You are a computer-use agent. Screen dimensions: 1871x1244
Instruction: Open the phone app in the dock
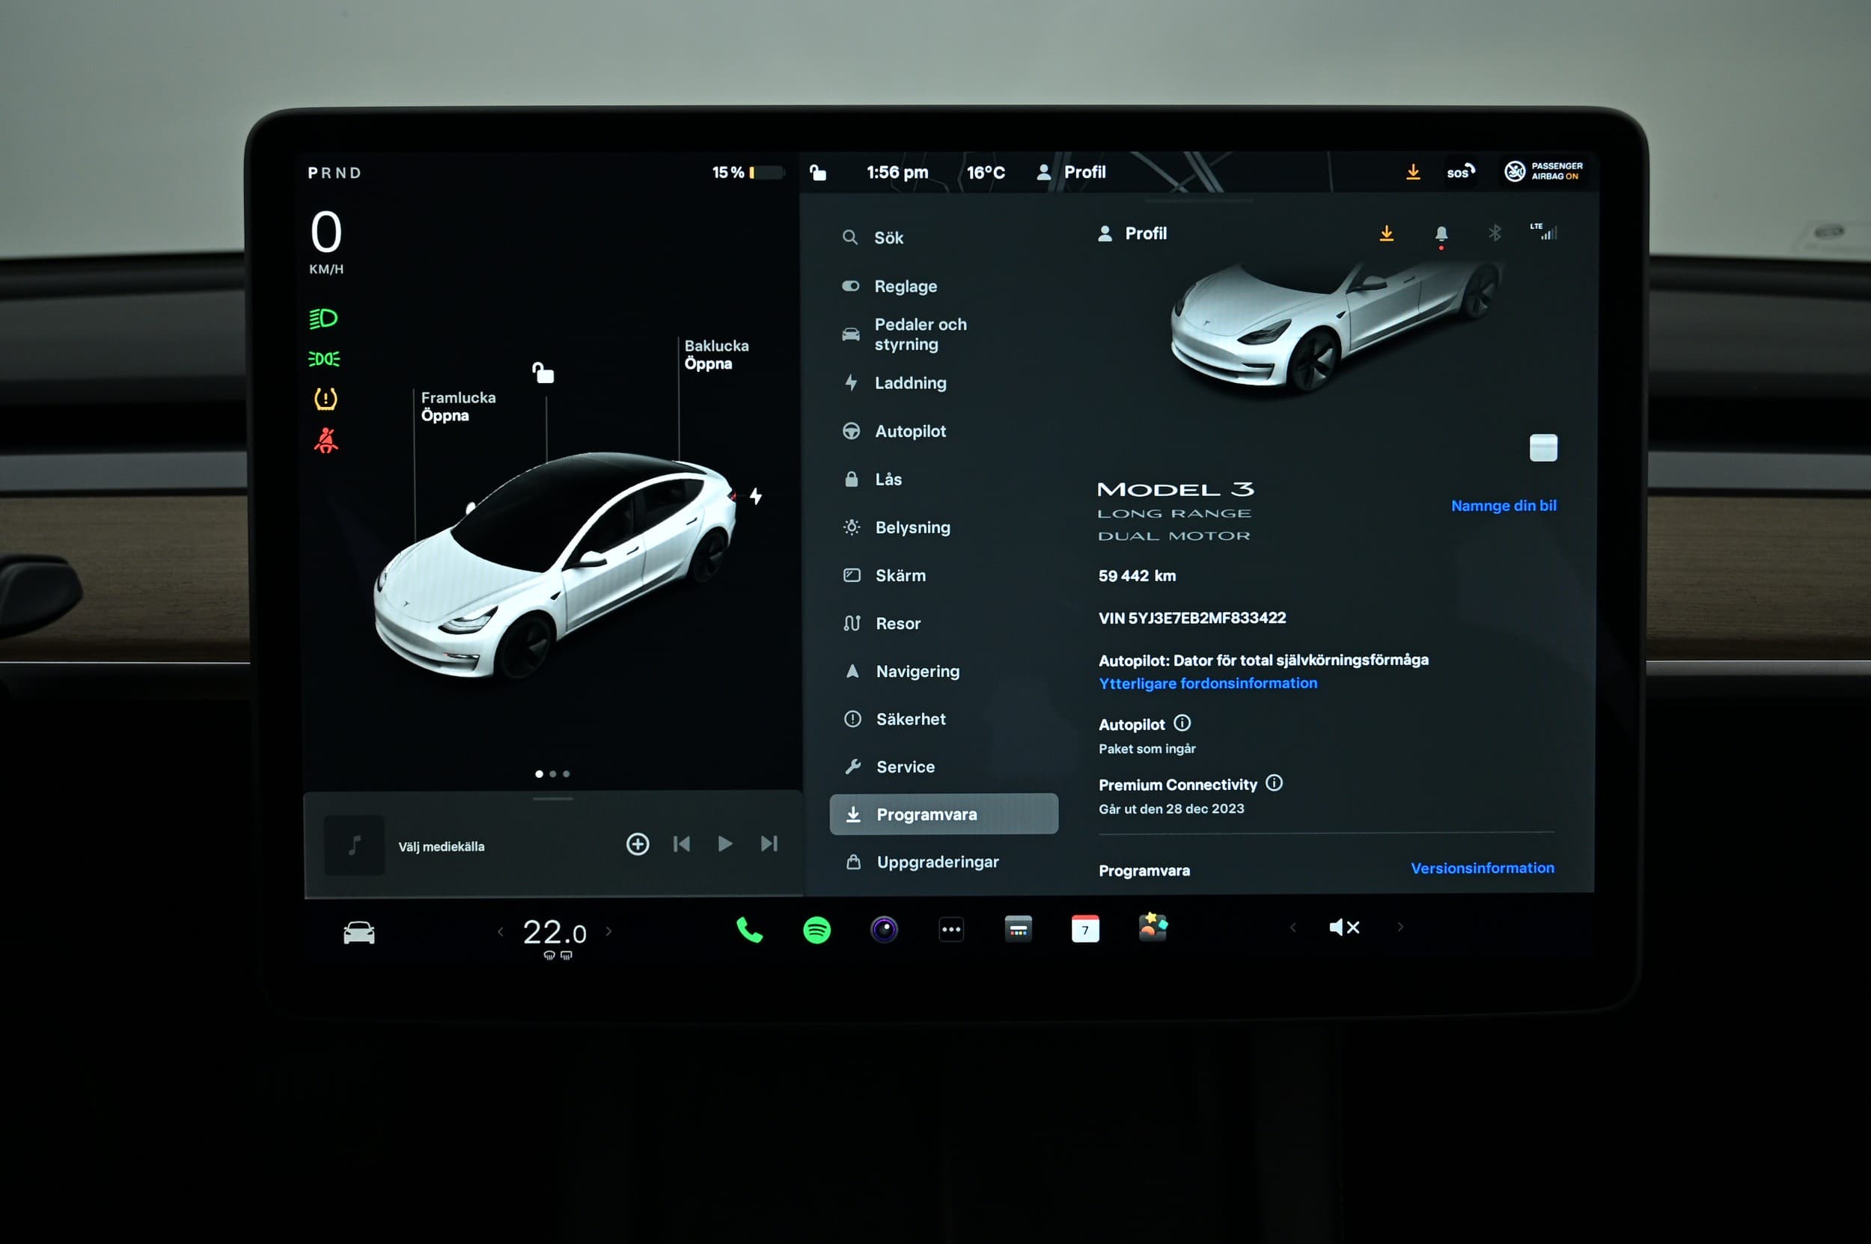(748, 929)
